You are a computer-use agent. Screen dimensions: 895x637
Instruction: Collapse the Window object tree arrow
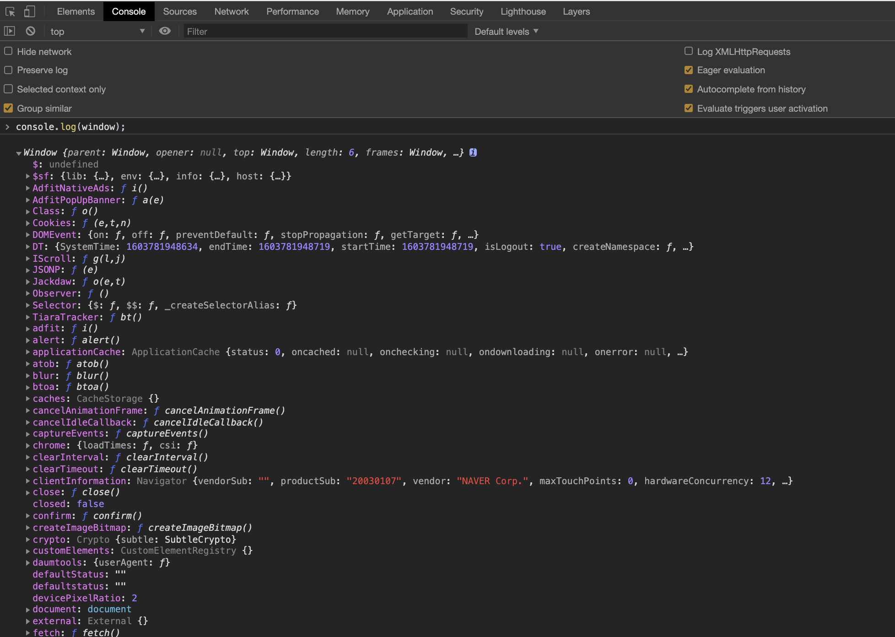point(19,153)
